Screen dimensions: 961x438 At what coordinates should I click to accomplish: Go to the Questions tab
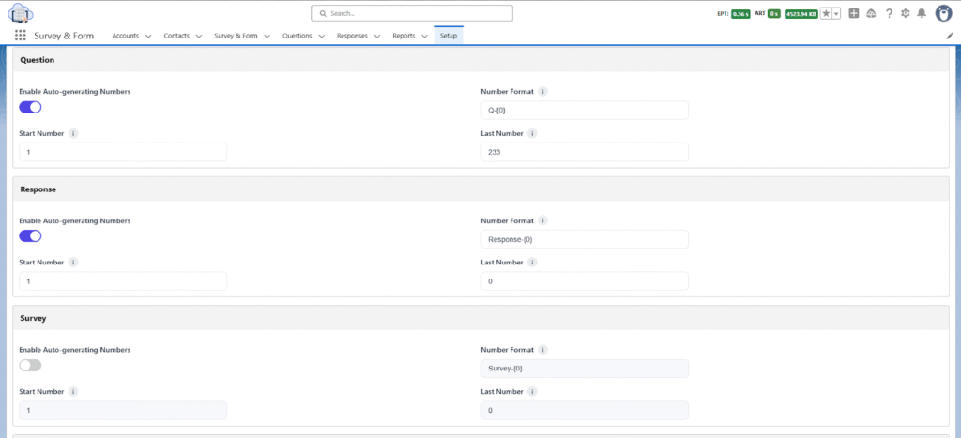click(x=297, y=36)
